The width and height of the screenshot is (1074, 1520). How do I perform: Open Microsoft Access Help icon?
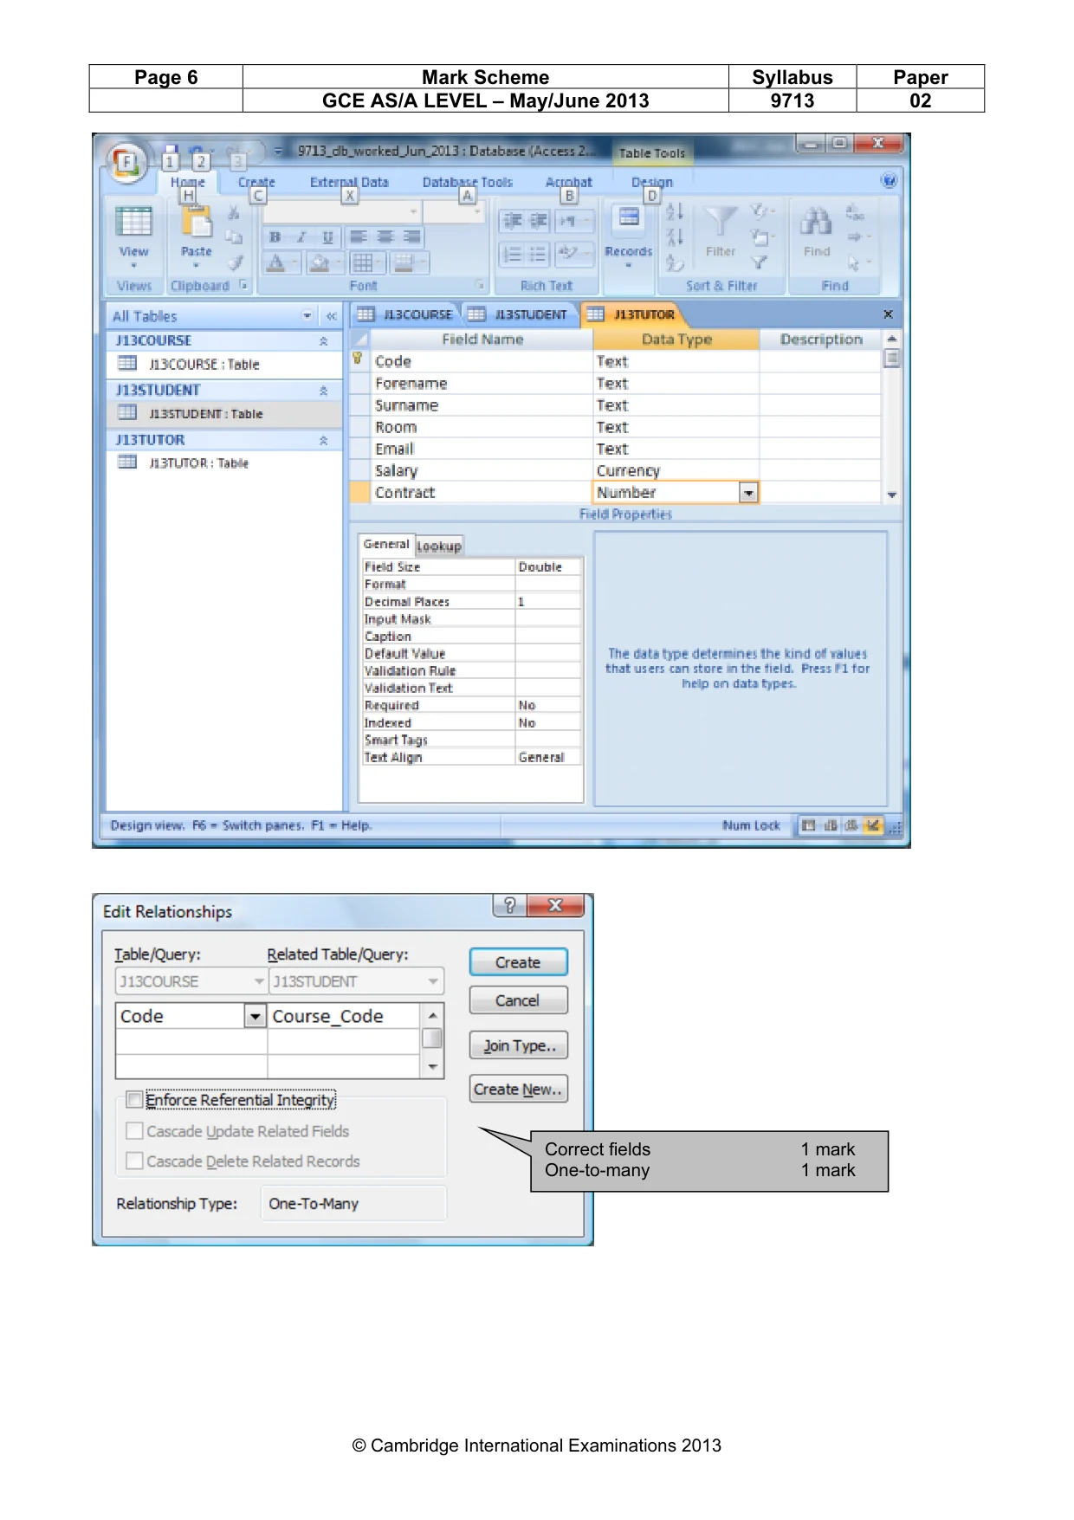point(889,181)
